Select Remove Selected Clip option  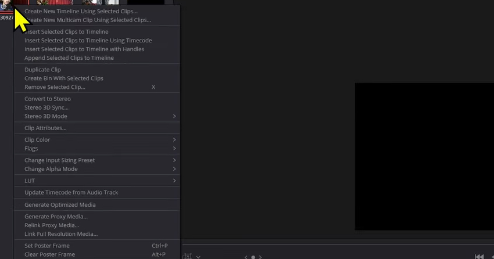(55, 88)
